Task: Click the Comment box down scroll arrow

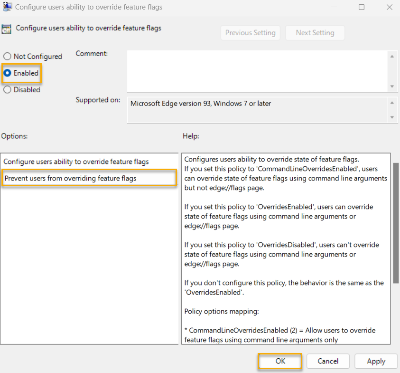Action: [393, 87]
